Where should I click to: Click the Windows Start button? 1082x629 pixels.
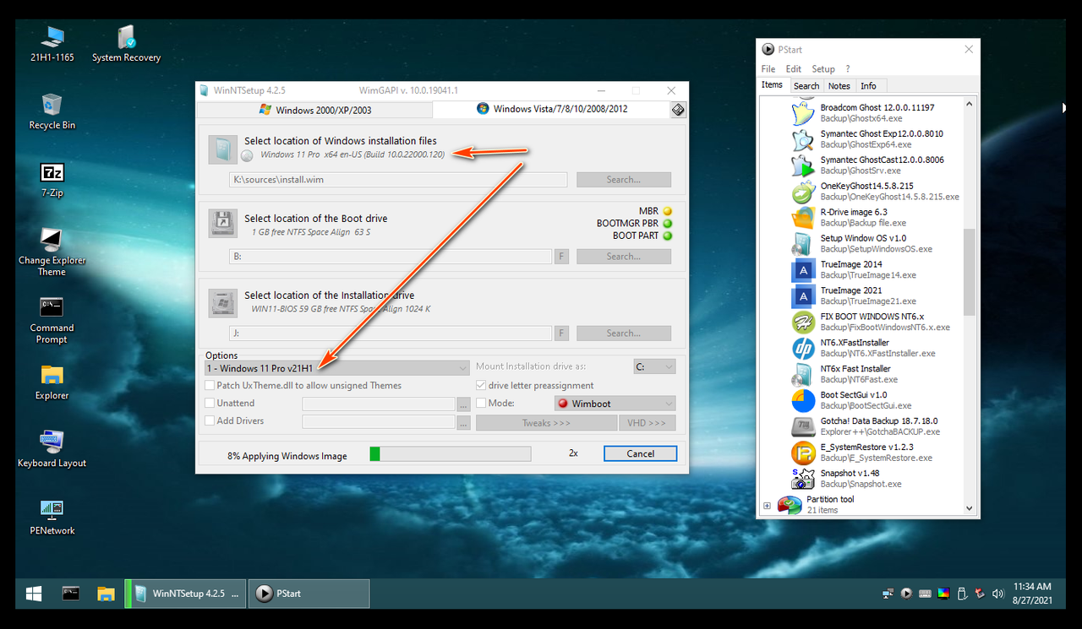coord(34,594)
